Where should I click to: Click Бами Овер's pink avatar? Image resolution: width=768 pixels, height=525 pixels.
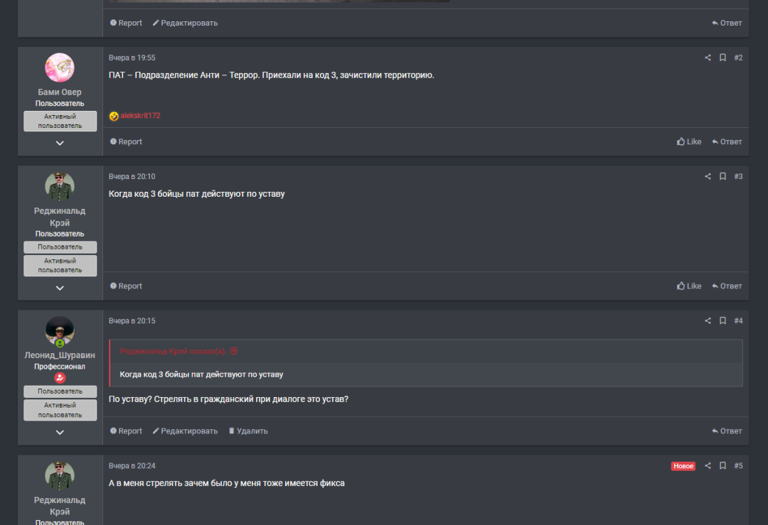point(60,67)
